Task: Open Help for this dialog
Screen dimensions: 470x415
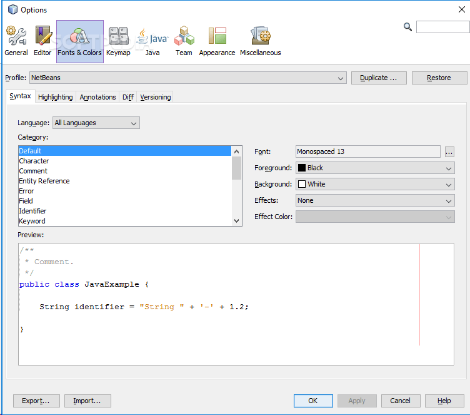Action: (x=444, y=401)
